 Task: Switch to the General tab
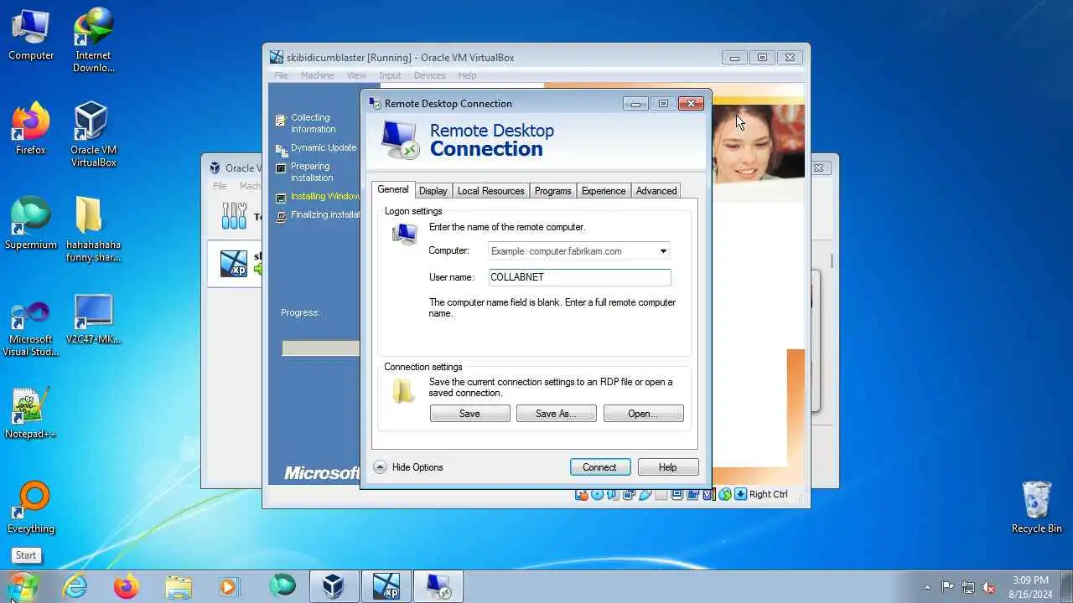(x=392, y=190)
